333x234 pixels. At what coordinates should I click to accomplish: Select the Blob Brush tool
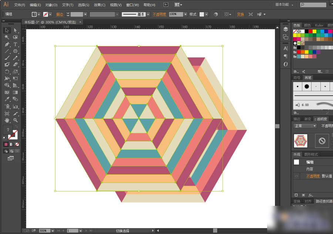[7, 64]
